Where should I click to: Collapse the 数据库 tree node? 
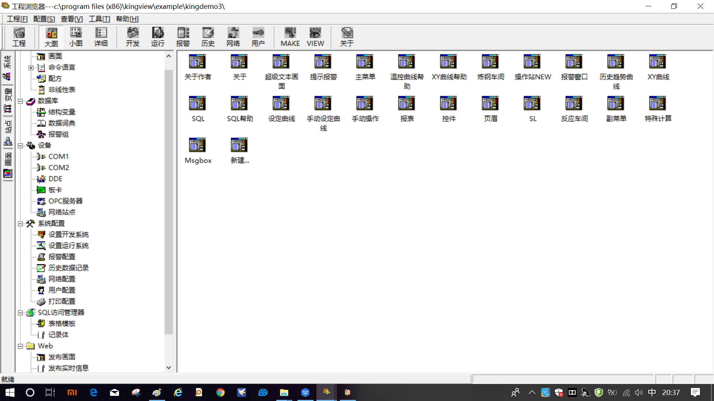click(20, 101)
